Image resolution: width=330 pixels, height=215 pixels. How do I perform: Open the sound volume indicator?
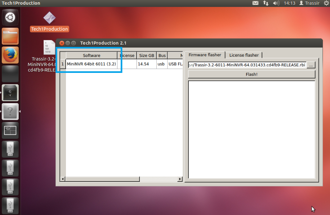(276, 3)
